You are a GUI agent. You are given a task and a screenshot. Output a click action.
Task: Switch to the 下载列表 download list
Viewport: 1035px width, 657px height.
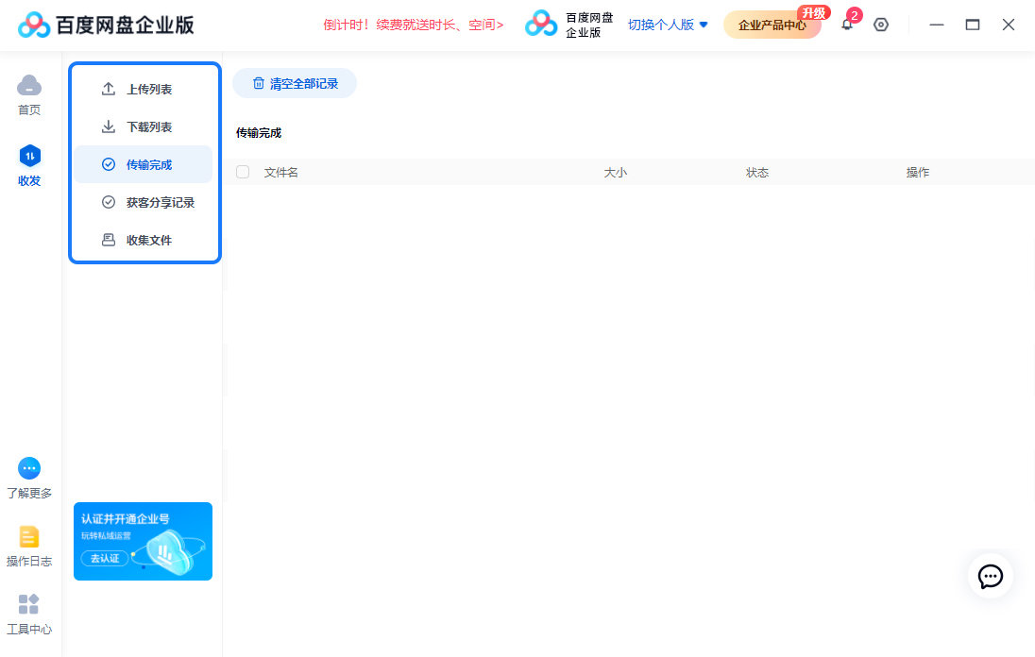[x=149, y=127]
